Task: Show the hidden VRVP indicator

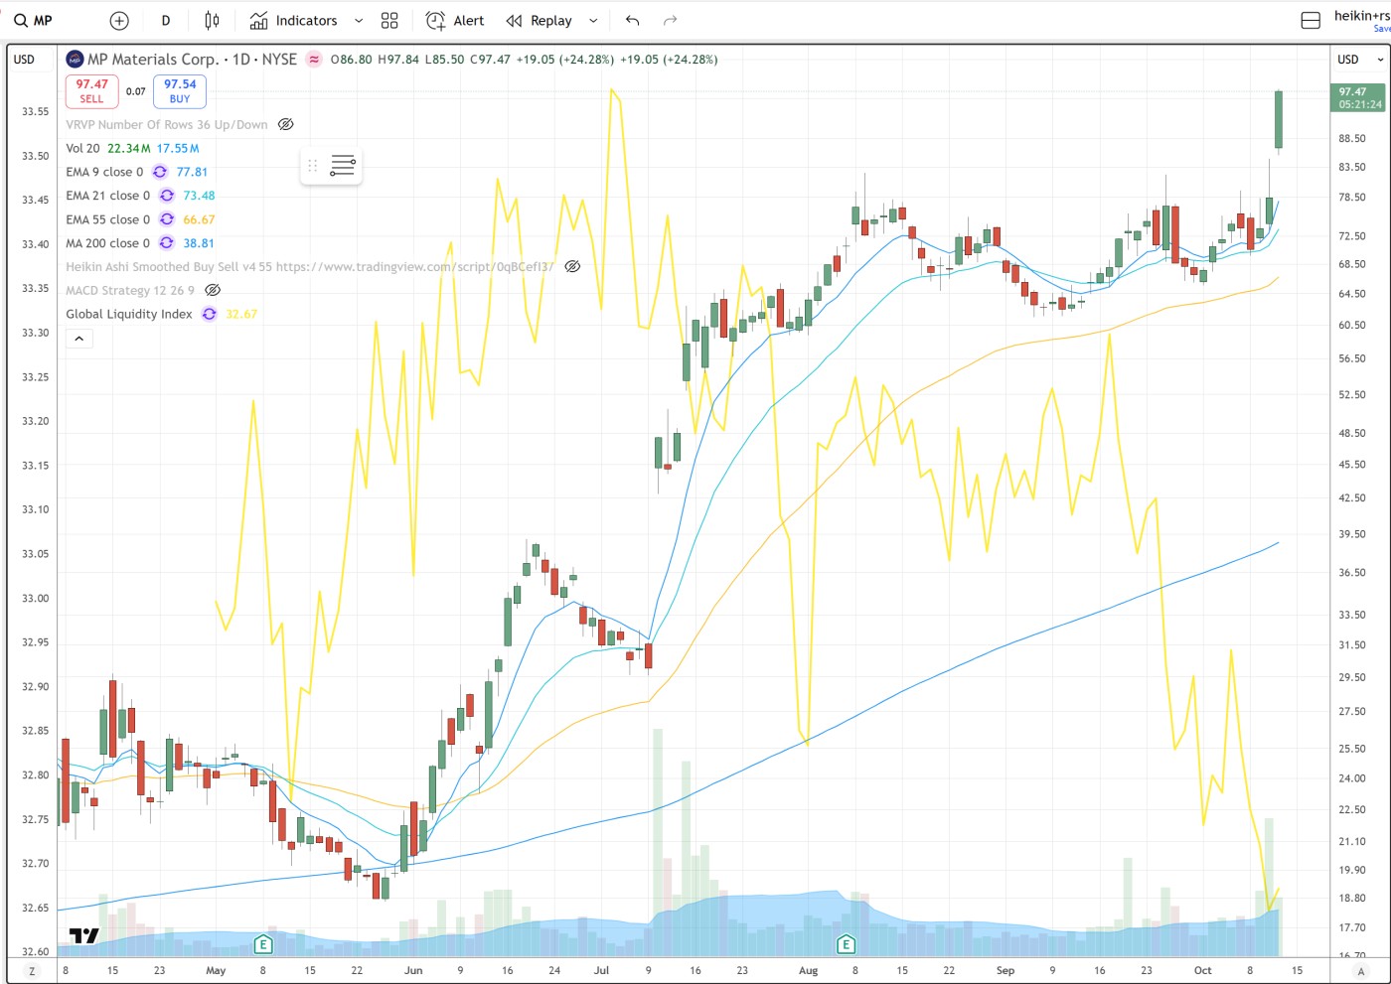Action: [x=286, y=125]
